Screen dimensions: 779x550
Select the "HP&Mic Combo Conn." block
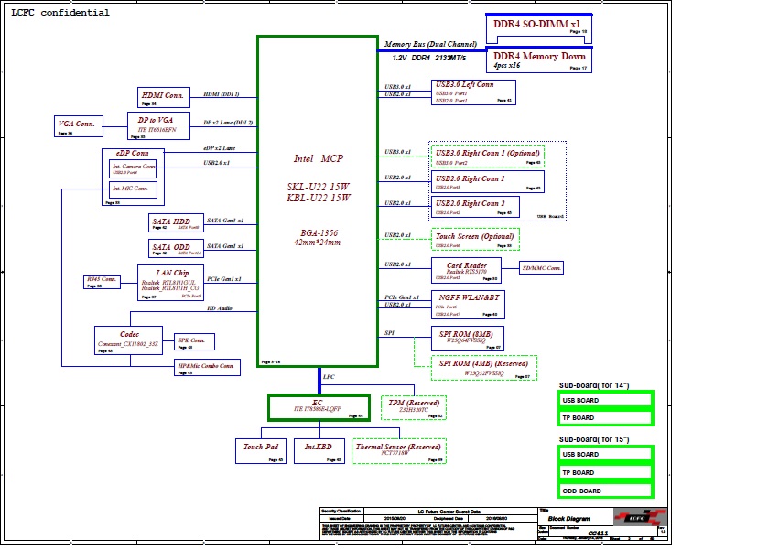(207, 367)
